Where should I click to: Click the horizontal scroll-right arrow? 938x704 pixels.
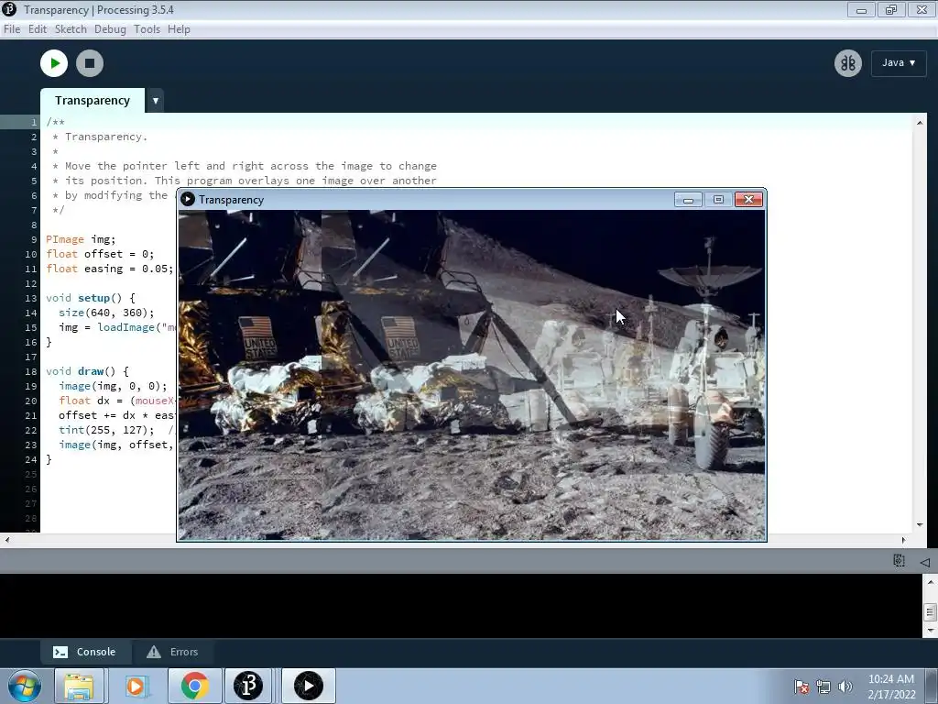tap(903, 540)
